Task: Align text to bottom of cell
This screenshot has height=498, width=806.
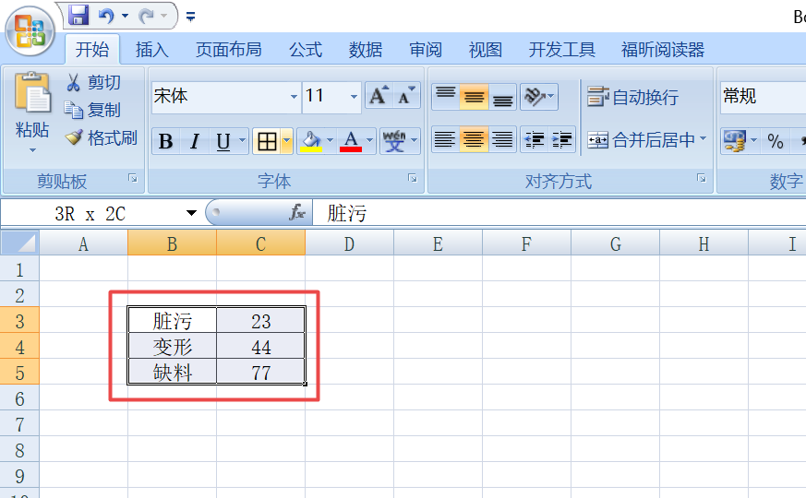Action: click(x=502, y=97)
